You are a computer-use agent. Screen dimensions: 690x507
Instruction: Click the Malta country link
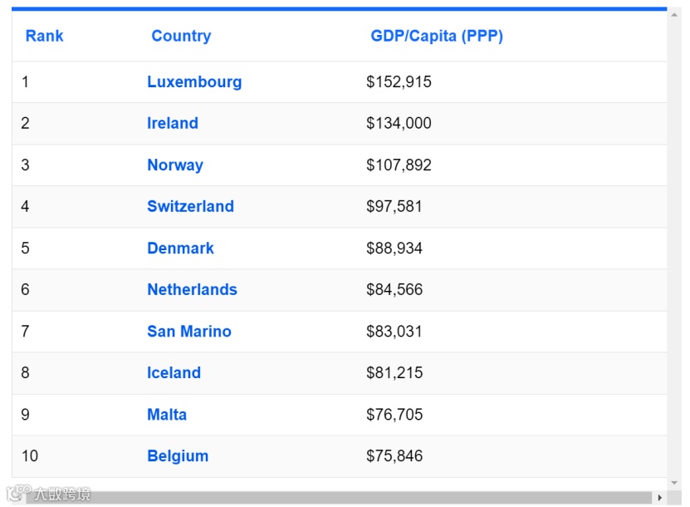click(167, 414)
